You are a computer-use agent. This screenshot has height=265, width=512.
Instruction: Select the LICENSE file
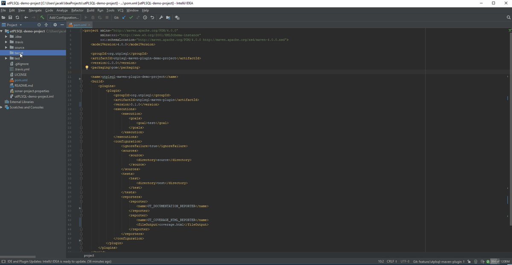point(17,75)
